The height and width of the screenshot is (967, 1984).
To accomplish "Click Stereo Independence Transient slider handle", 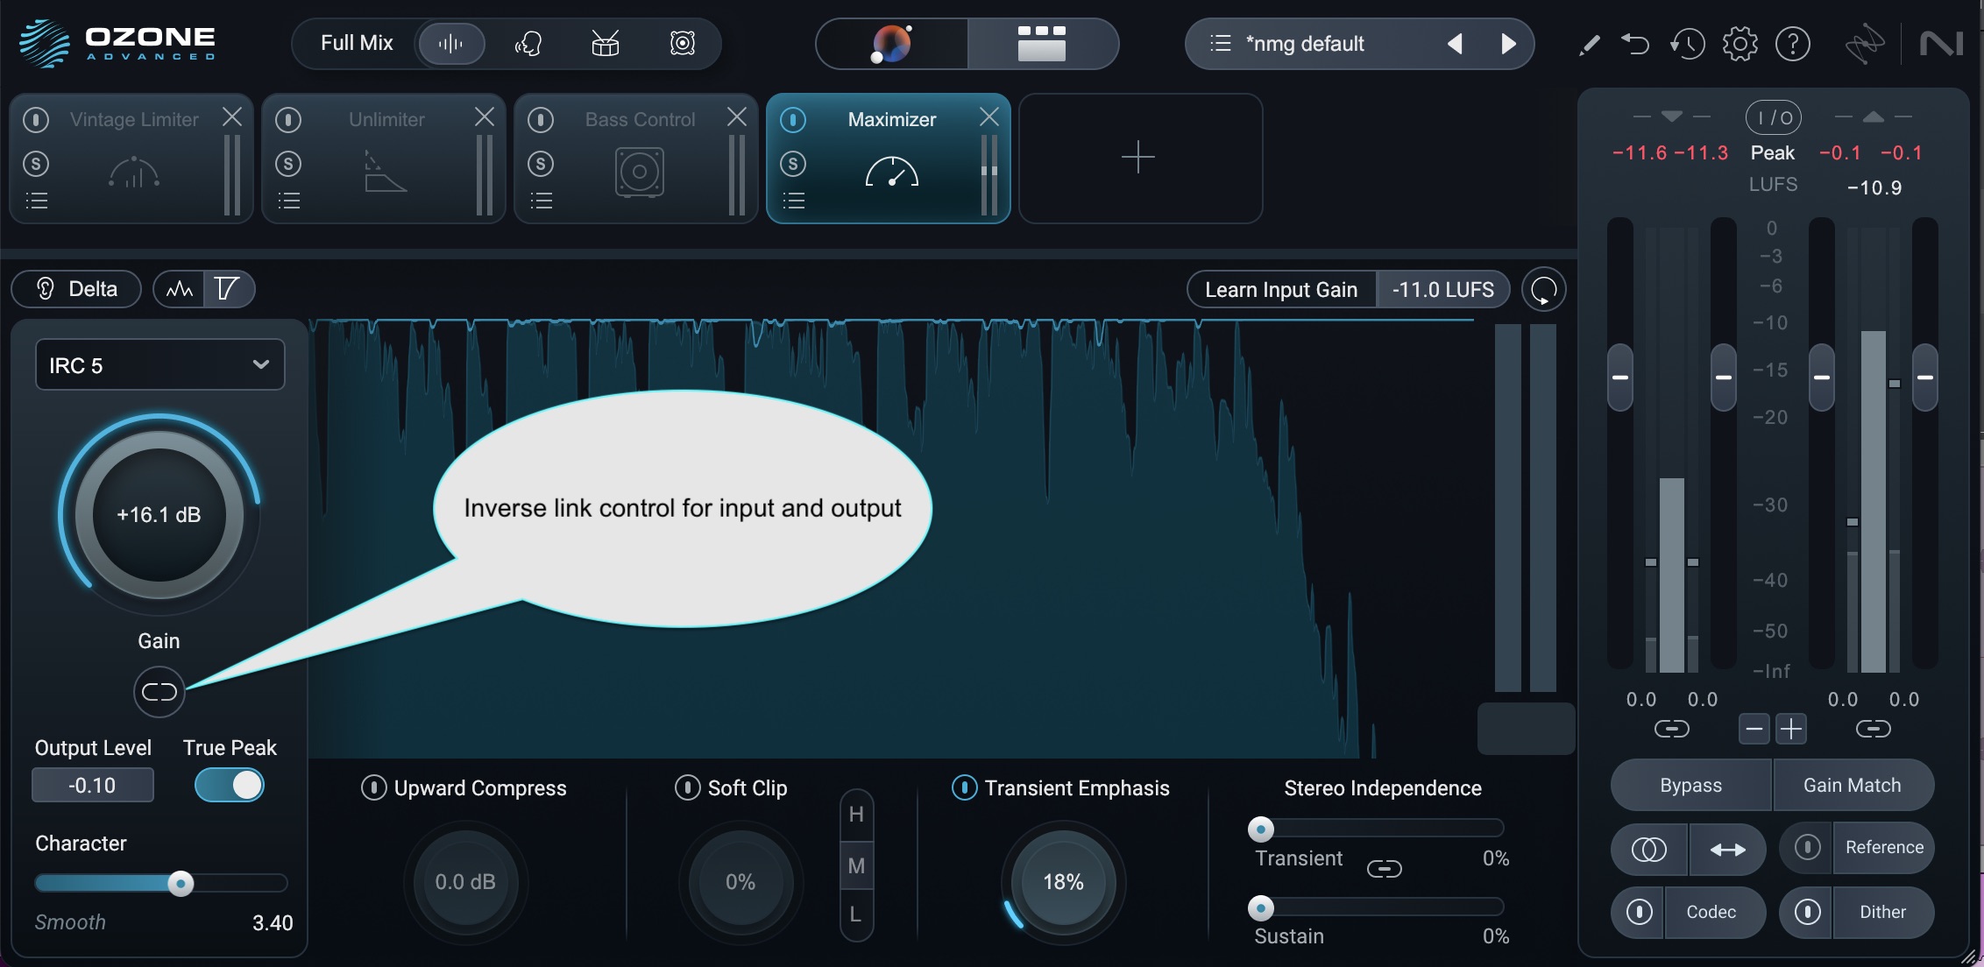I will point(1261,829).
